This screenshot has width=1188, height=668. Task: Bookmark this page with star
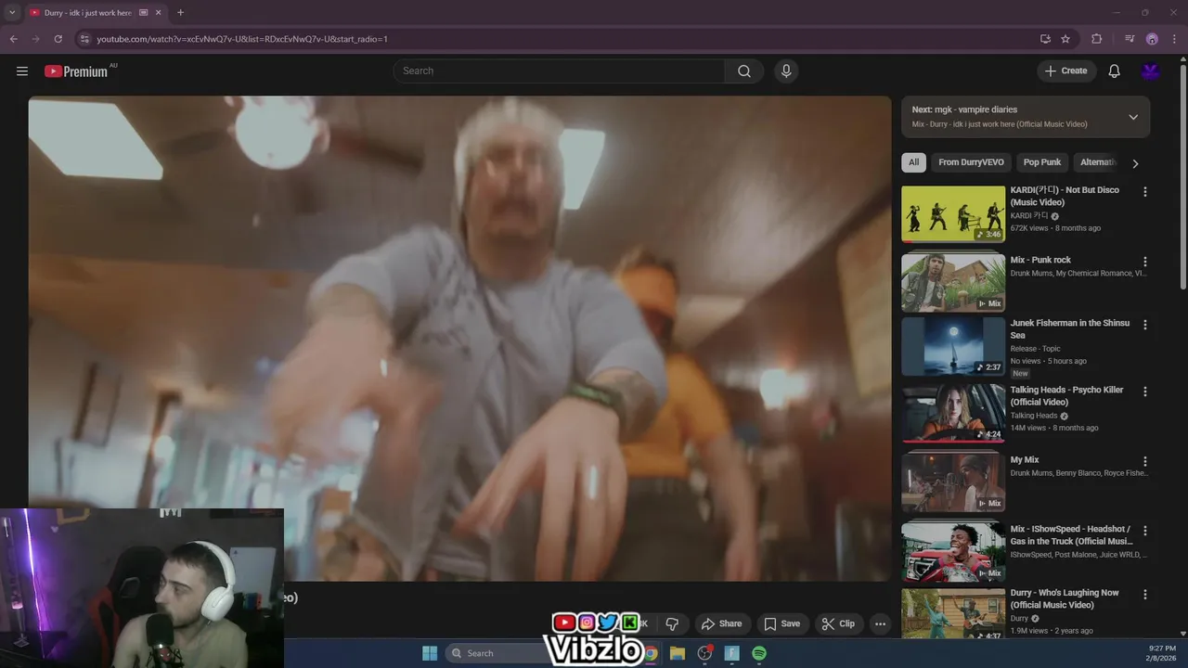pos(1065,39)
